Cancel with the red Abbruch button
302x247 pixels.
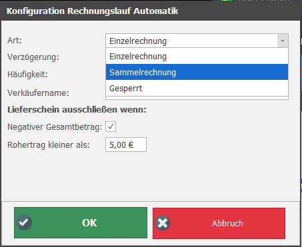[219, 223]
